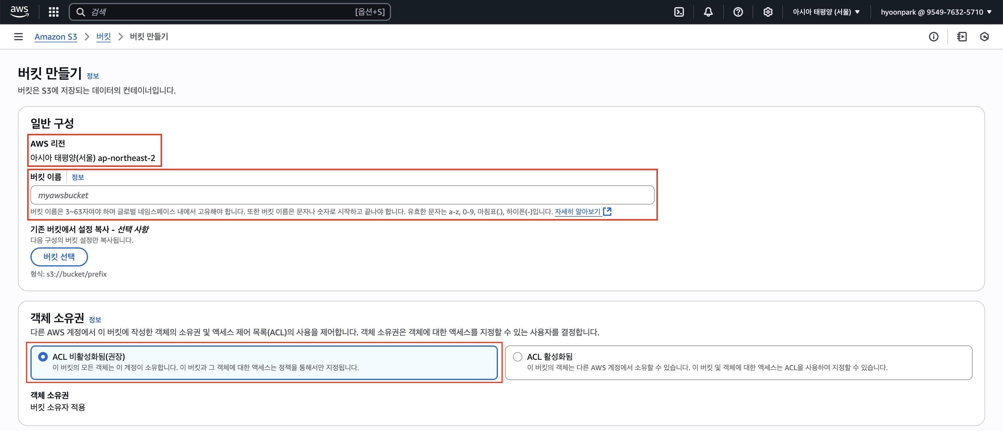Click the hexagon icon at far right
This screenshot has width=1003, height=431.
click(984, 37)
